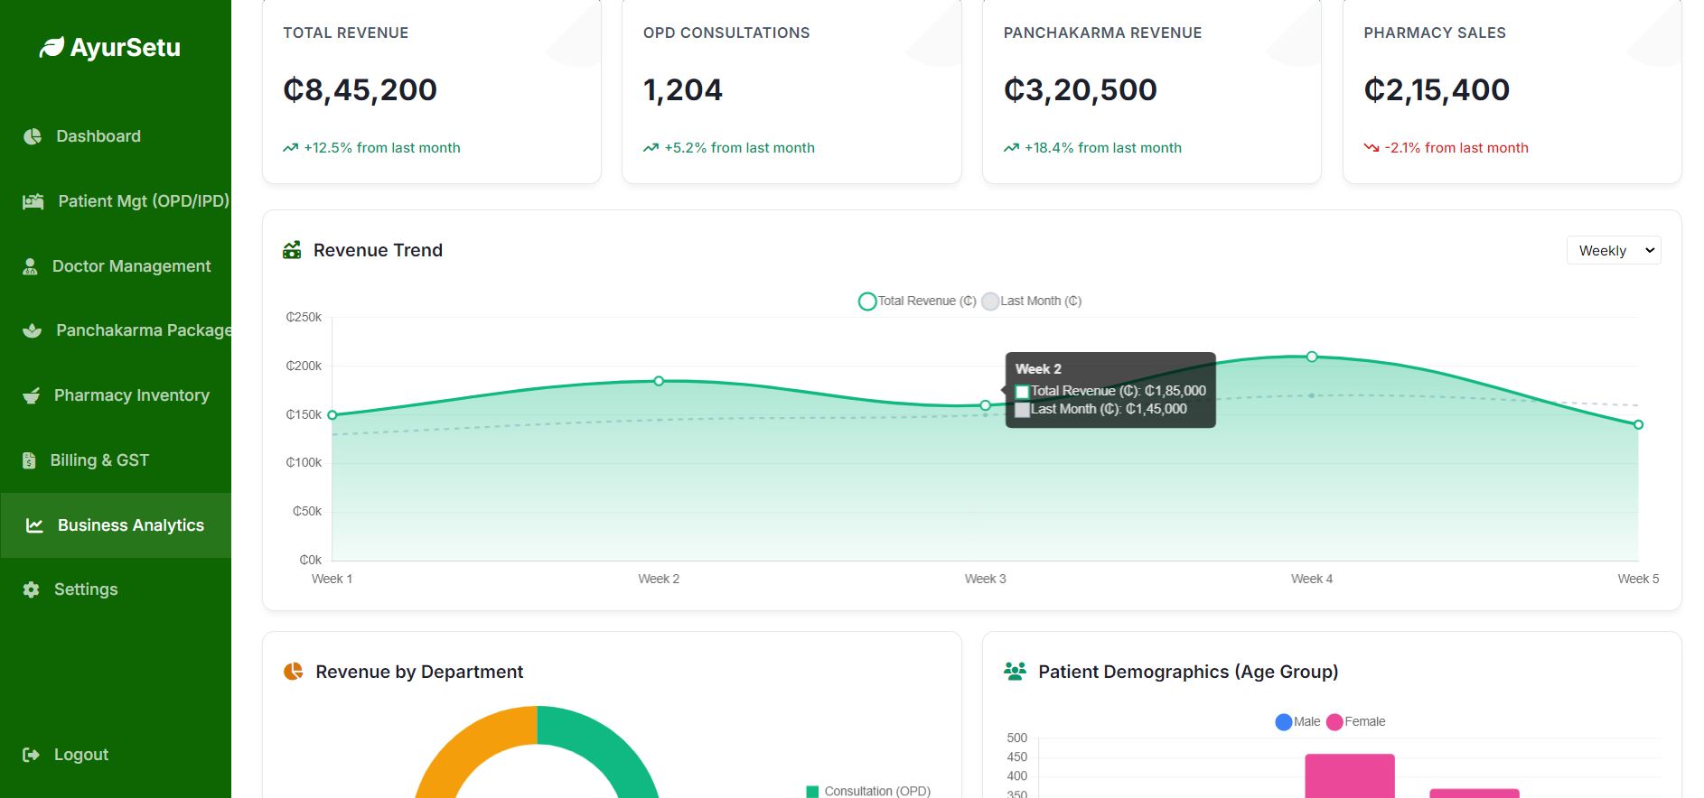1704x798 pixels.
Task: Click the AyurSetu leaf logo icon
Action: pos(51,47)
